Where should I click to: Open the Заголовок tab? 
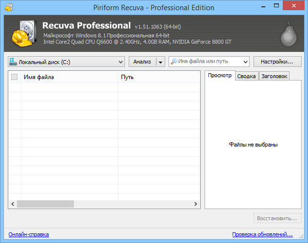[x=274, y=76]
